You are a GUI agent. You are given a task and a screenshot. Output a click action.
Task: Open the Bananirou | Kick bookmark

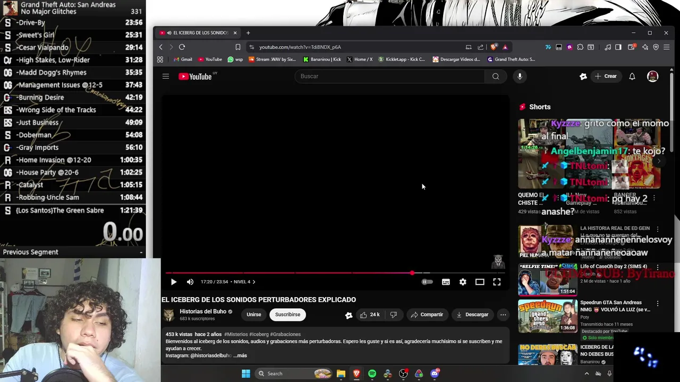click(322, 59)
